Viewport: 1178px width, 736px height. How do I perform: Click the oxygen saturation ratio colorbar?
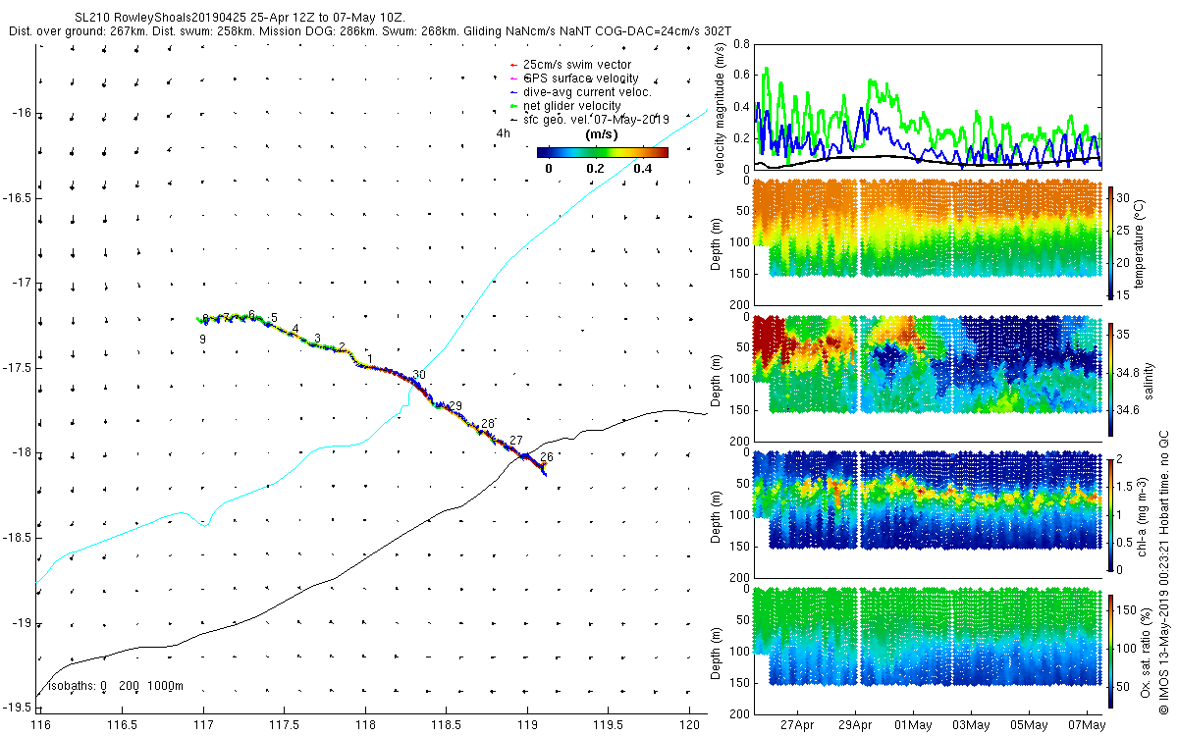pyautogui.click(x=1111, y=650)
